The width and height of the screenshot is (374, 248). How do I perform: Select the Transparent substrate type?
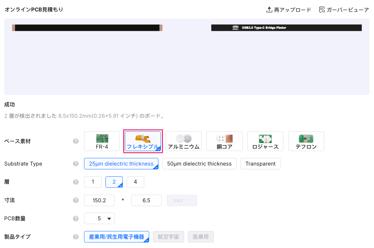pos(260,164)
